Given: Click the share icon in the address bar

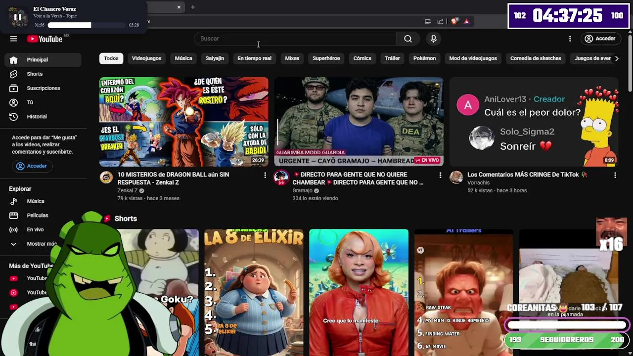Looking at the screenshot, I should point(440,21).
